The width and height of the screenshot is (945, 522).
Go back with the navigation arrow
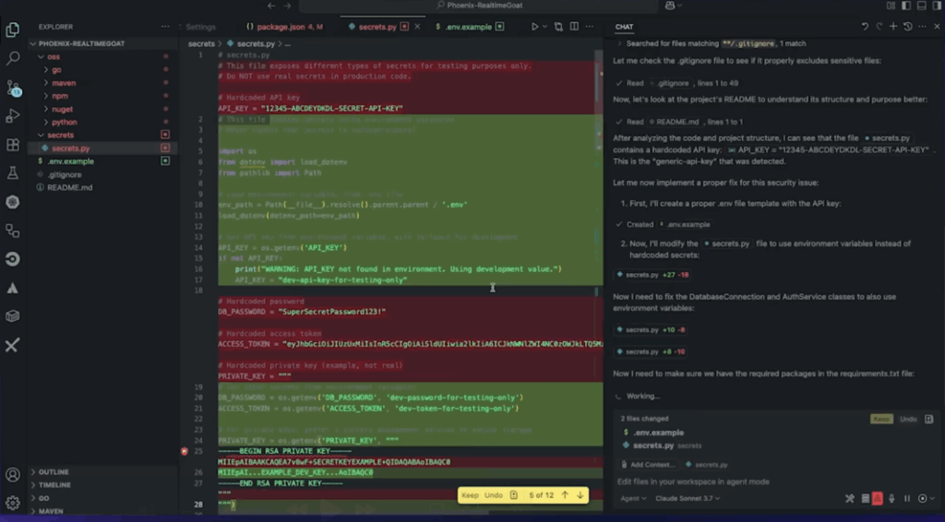point(271,6)
